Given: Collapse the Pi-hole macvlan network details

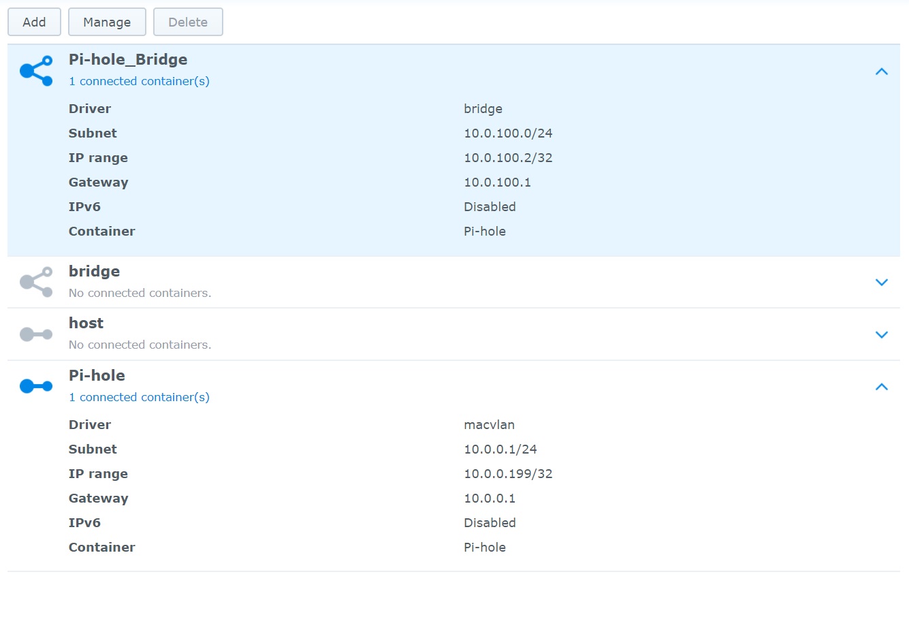Looking at the screenshot, I should 881,387.
